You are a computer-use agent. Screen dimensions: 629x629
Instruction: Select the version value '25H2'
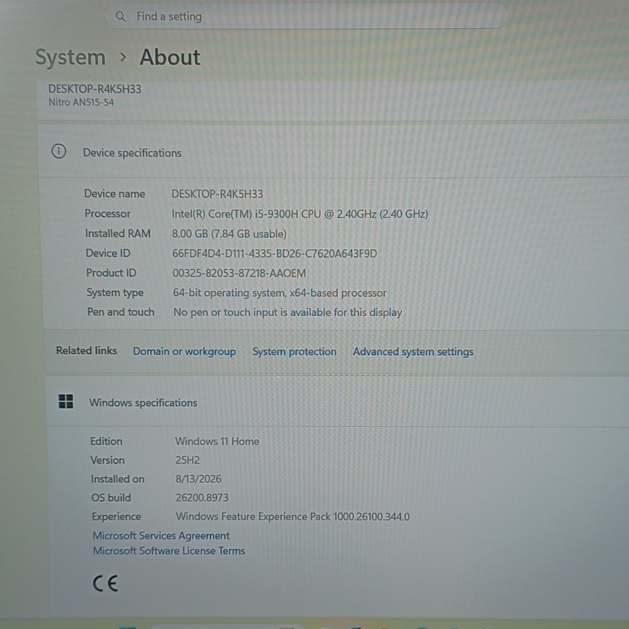click(x=188, y=460)
